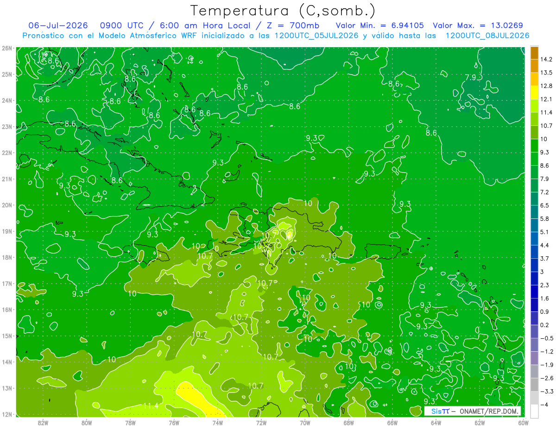This screenshot has height=429, width=556.
Task: Click the orange legend swatch above 14.2
Action: (x=534, y=52)
